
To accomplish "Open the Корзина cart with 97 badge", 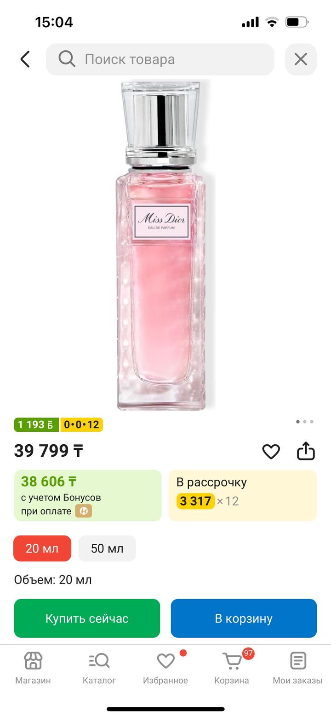I will click(232, 667).
